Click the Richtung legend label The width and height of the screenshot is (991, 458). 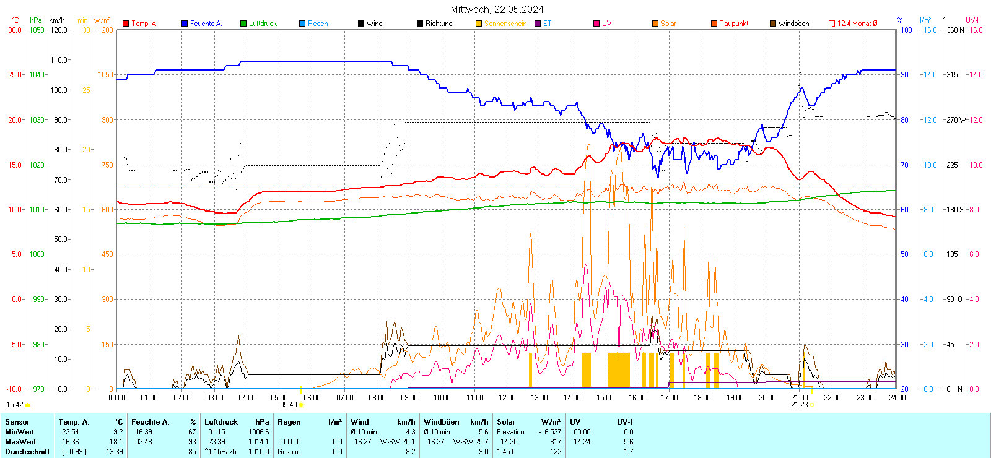439,24
